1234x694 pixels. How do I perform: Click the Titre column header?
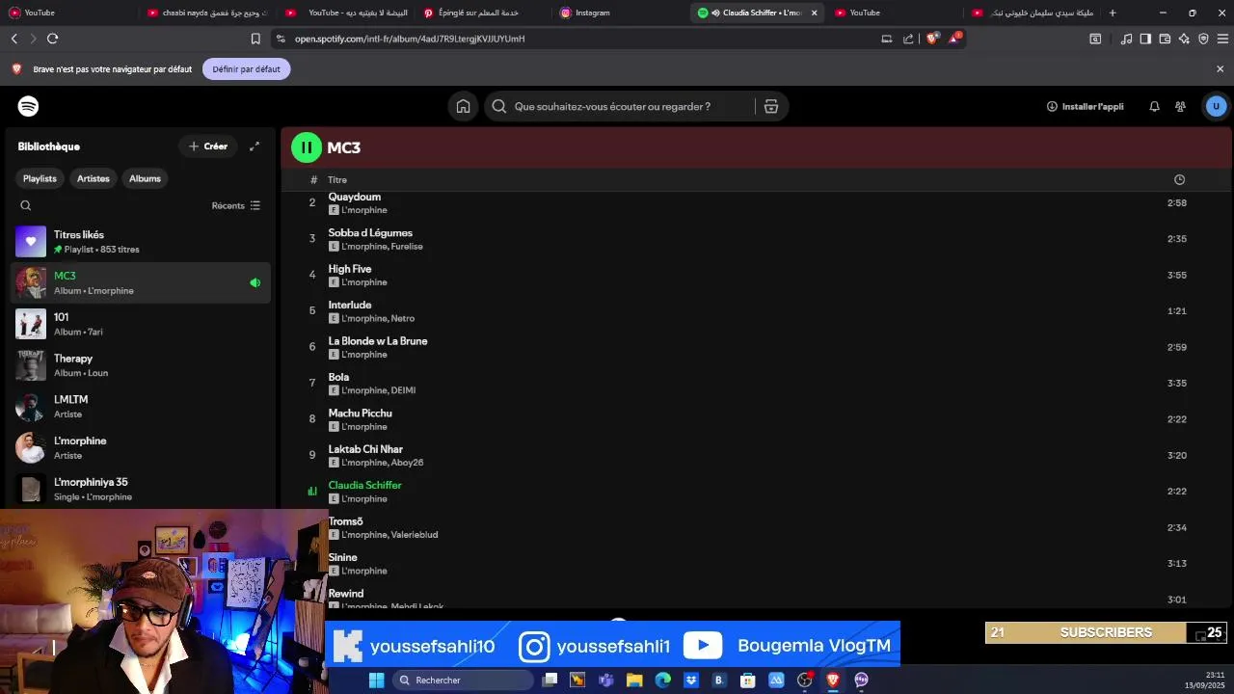tap(337, 180)
